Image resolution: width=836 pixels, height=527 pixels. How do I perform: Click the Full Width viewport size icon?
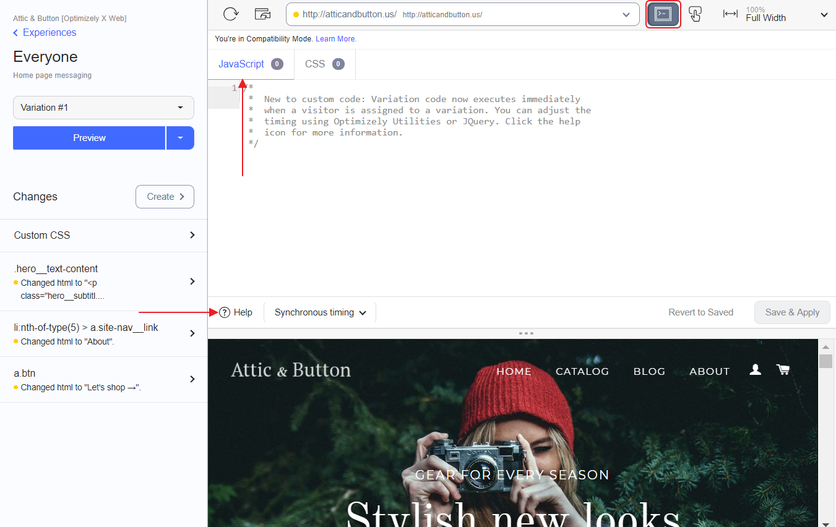pos(730,14)
